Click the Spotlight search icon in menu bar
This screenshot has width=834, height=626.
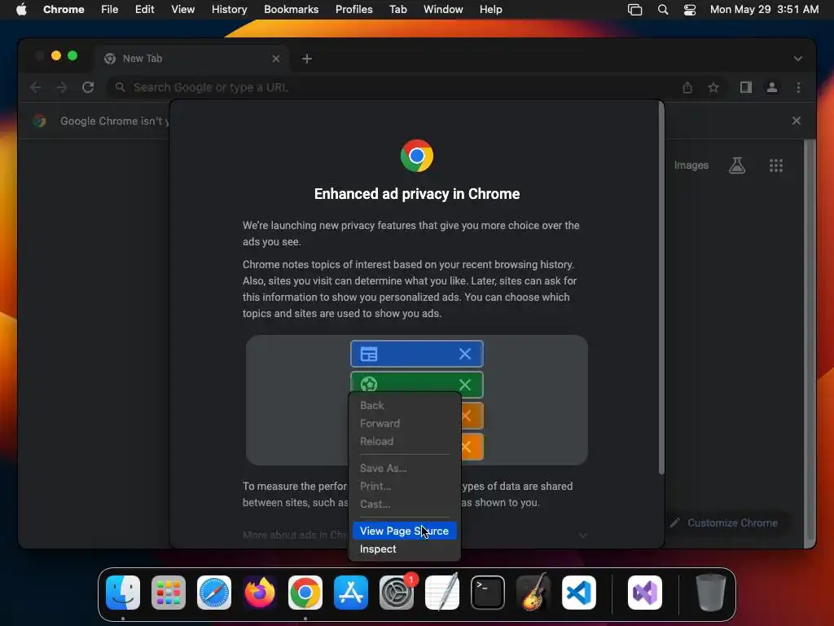click(x=663, y=10)
